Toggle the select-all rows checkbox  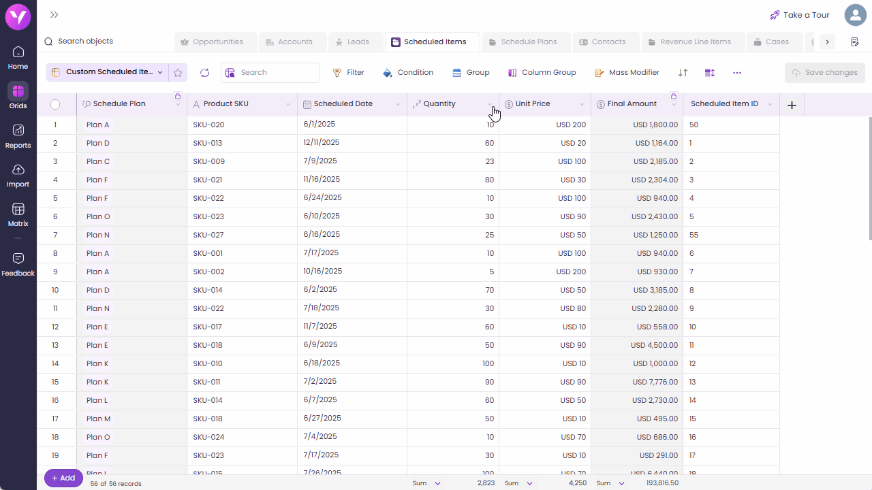coord(55,104)
